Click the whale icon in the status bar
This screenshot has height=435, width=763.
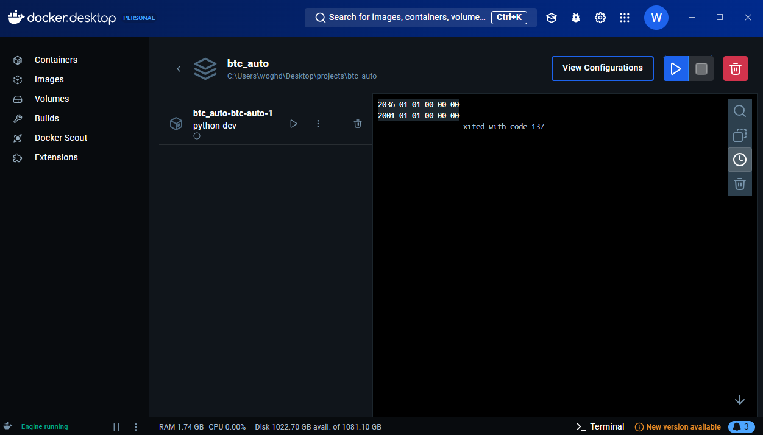8,426
